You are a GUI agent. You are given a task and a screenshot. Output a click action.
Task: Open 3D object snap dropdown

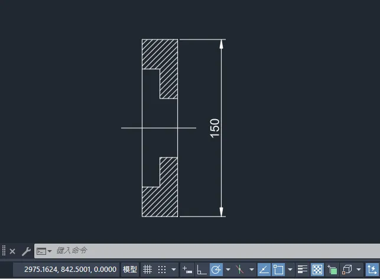point(359,270)
